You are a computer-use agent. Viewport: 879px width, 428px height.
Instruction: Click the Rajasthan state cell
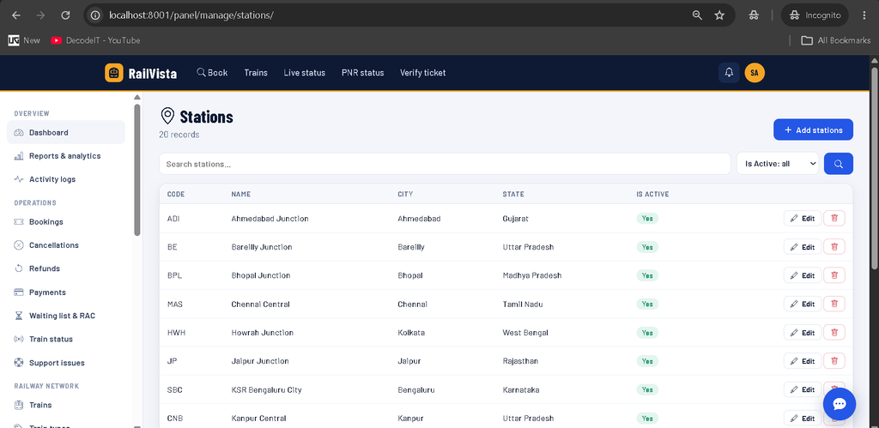(x=520, y=361)
